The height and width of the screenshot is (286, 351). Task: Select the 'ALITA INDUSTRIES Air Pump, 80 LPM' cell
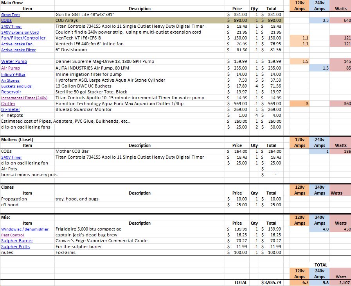pyautogui.click(x=140, y=68)
